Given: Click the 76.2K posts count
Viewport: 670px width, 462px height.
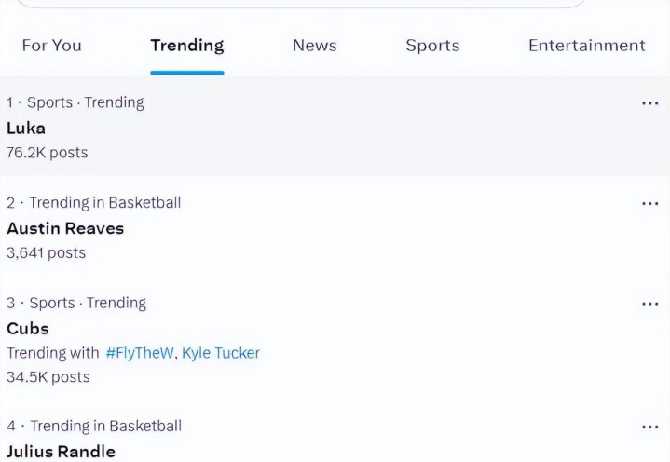Looking at the screenshot, I should click(47, 153).
